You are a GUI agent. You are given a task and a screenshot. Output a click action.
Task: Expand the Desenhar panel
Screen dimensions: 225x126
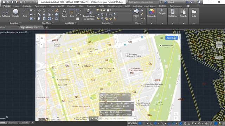[x=15, y=23]
